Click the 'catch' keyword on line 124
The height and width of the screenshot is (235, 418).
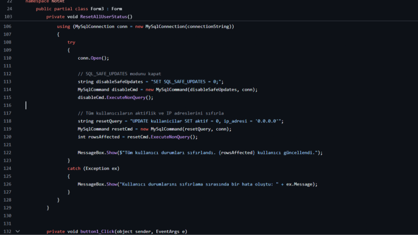pos(74,168)
